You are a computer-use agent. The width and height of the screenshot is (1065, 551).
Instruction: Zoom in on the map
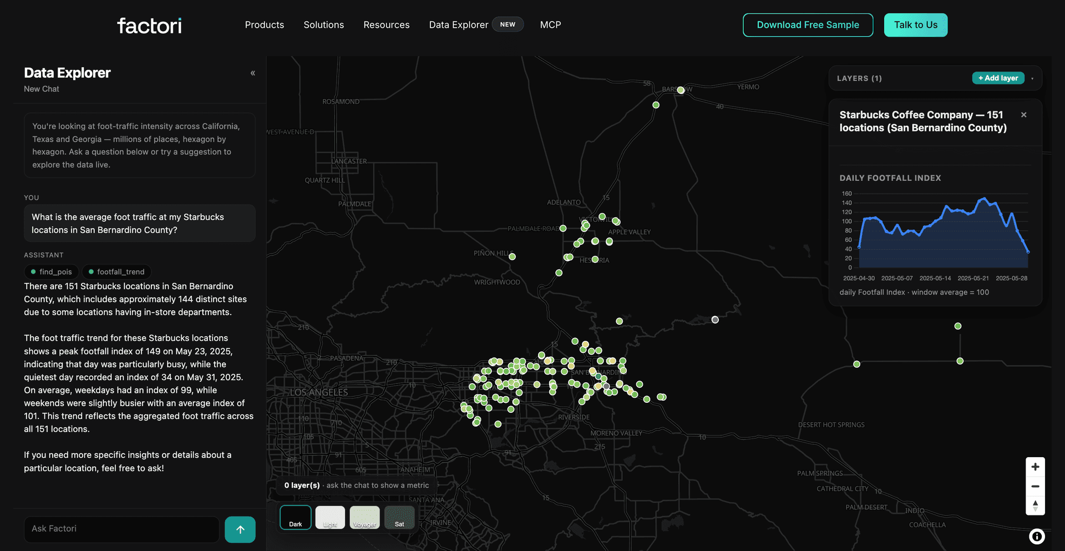1035,467
